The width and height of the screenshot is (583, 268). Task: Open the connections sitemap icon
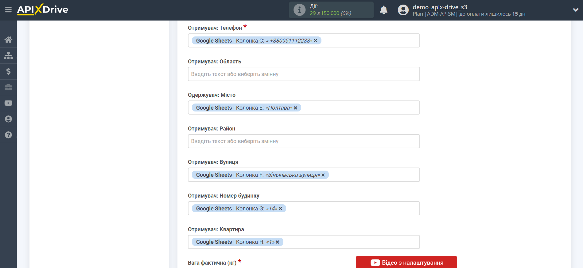(8, 55)
